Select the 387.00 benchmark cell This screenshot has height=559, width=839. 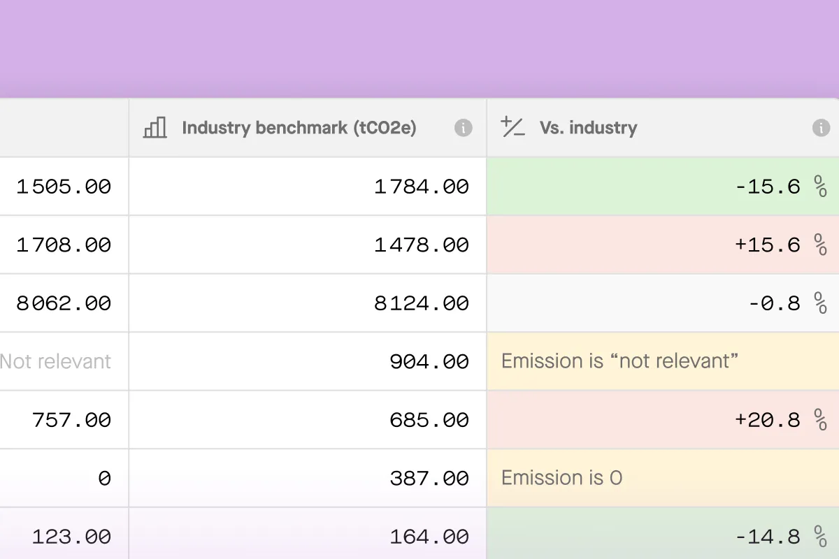[x=429, y=478]
